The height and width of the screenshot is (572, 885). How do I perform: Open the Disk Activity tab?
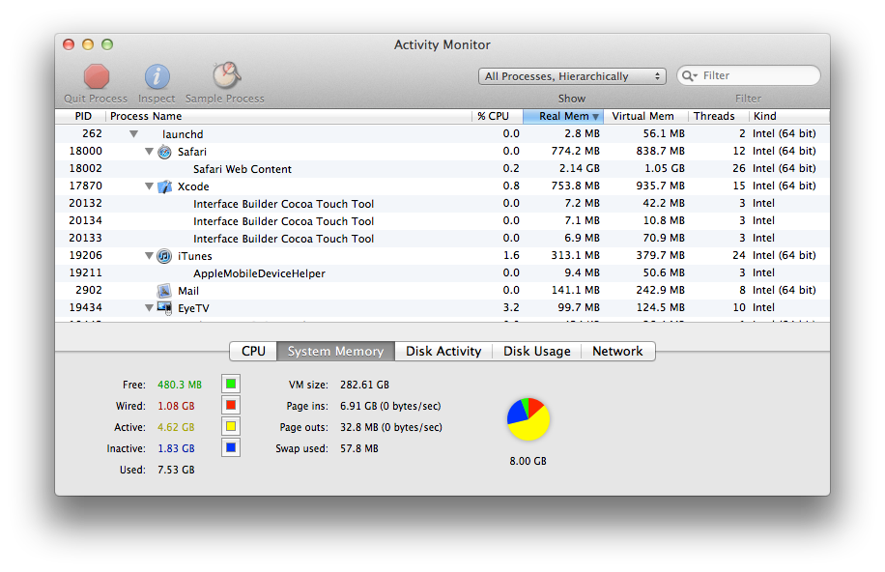[x=443, y=351]
